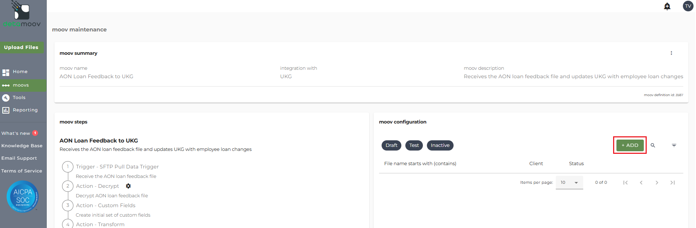
Task: Click the moov definition id text
Action: pos(664,95)
